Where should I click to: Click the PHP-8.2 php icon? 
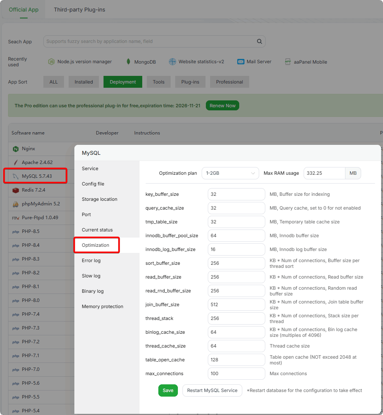pos(16,273)
